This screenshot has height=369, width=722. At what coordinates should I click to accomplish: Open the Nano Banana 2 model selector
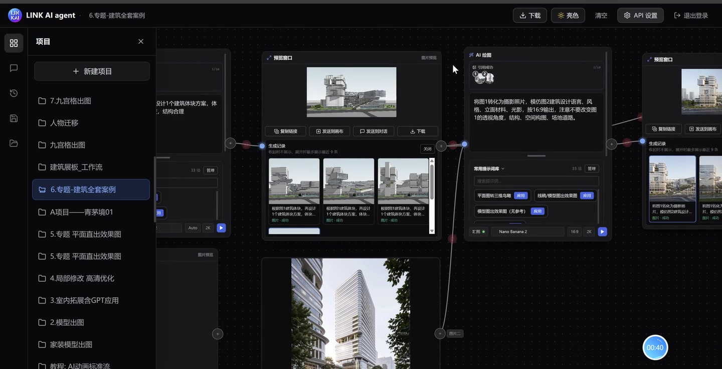527,232
